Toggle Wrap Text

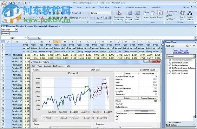pos(75,13)
